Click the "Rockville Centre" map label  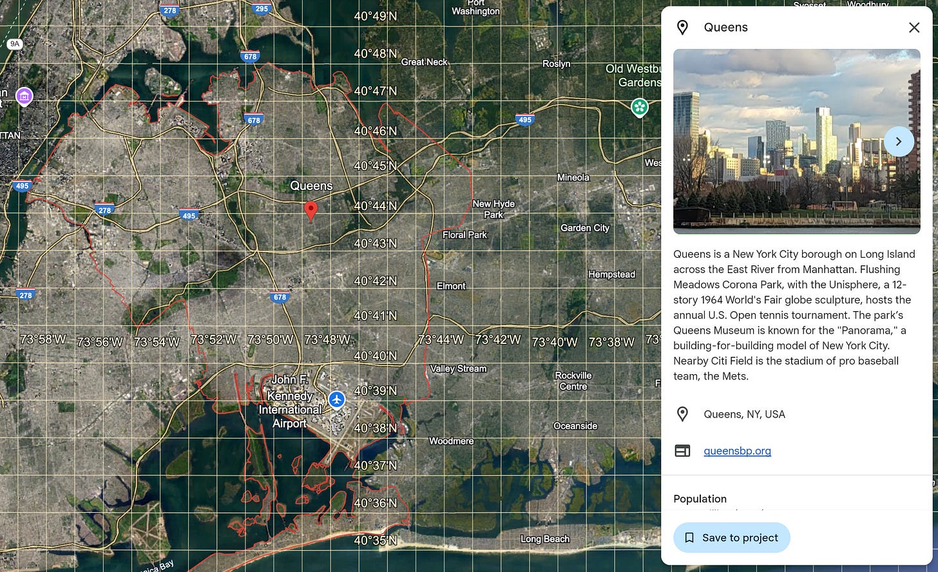(x=573, y=381)
